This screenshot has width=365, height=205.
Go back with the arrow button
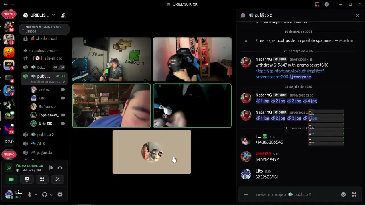tap(6, 4)
